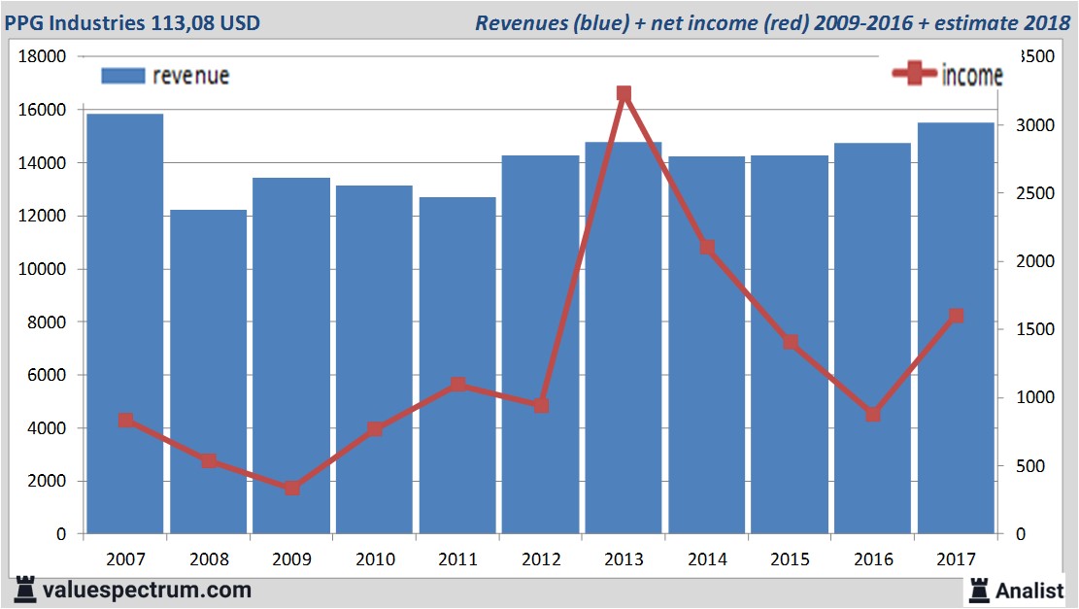Viewport: 1079px width, 609px height.
Task: Click the 18000 left axis label
Action: tap(42, 56)
